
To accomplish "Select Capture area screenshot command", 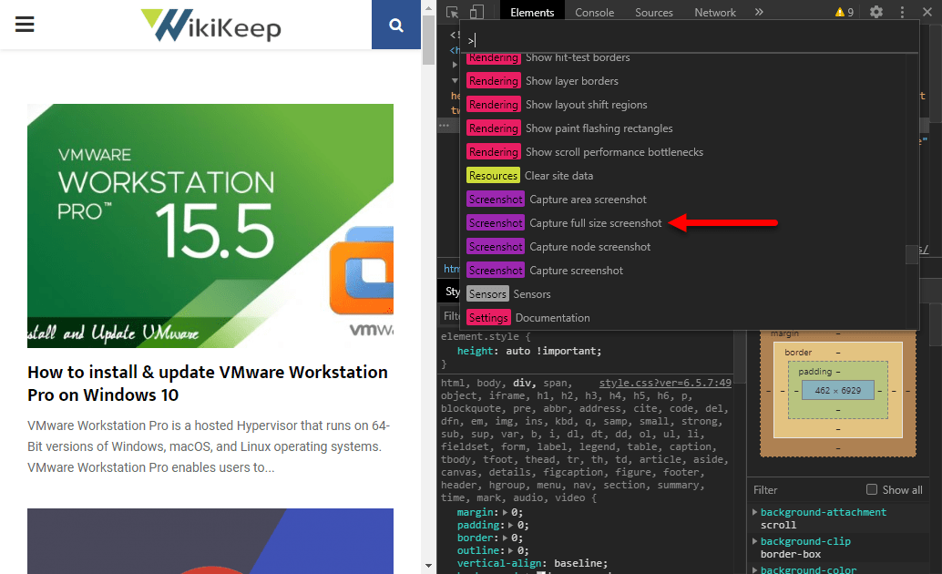I will [690, 199].
